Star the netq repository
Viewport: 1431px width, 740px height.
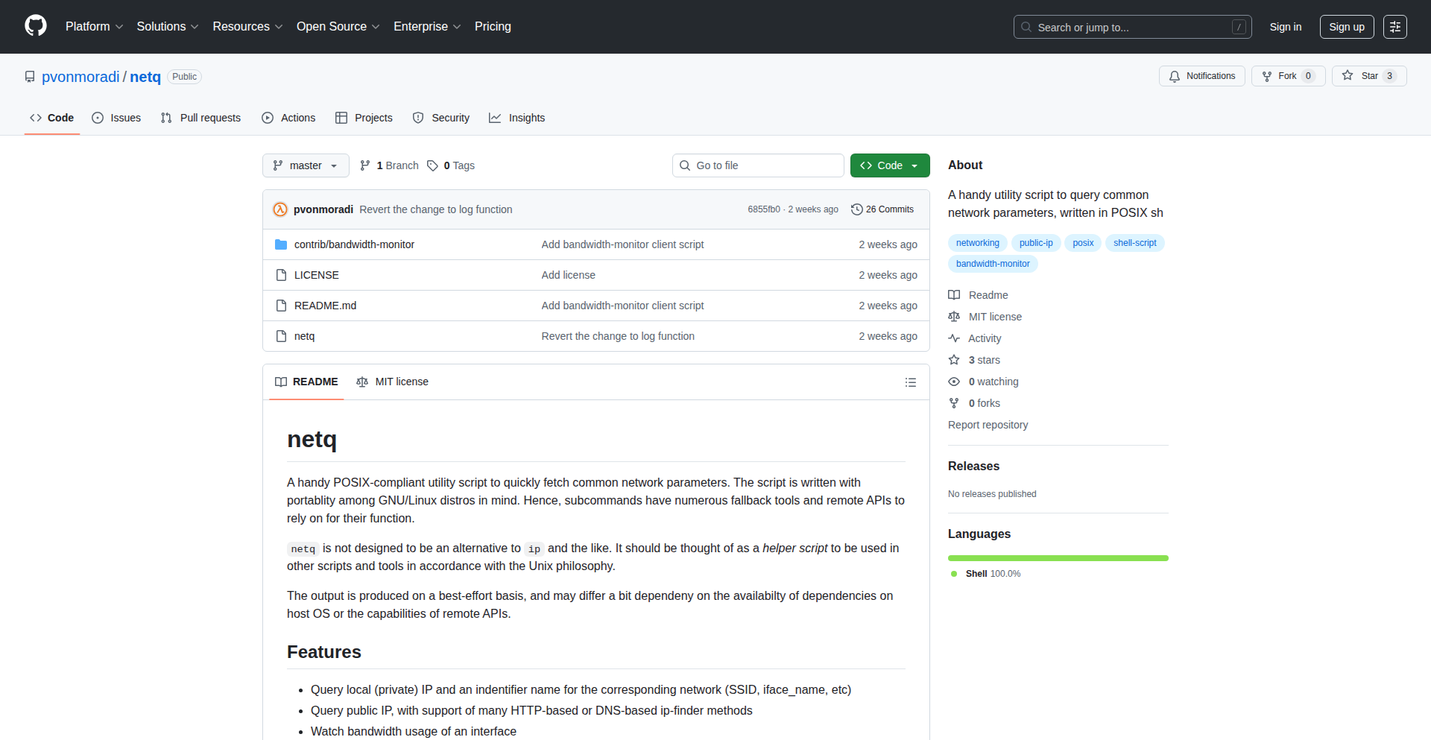point(1368,76)
